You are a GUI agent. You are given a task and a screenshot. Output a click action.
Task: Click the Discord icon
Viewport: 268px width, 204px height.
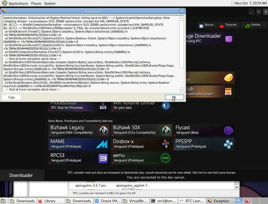coord(201,26)
